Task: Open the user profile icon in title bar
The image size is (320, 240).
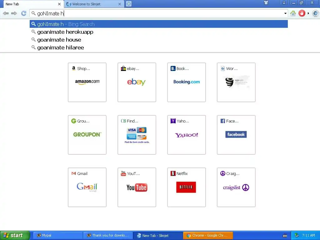Action: coord(284,2)
